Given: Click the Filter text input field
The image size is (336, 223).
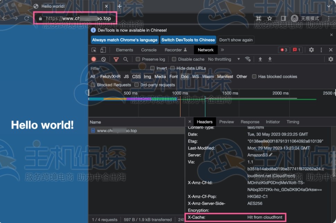Looking at the screenshot, I should click(118, 69).
